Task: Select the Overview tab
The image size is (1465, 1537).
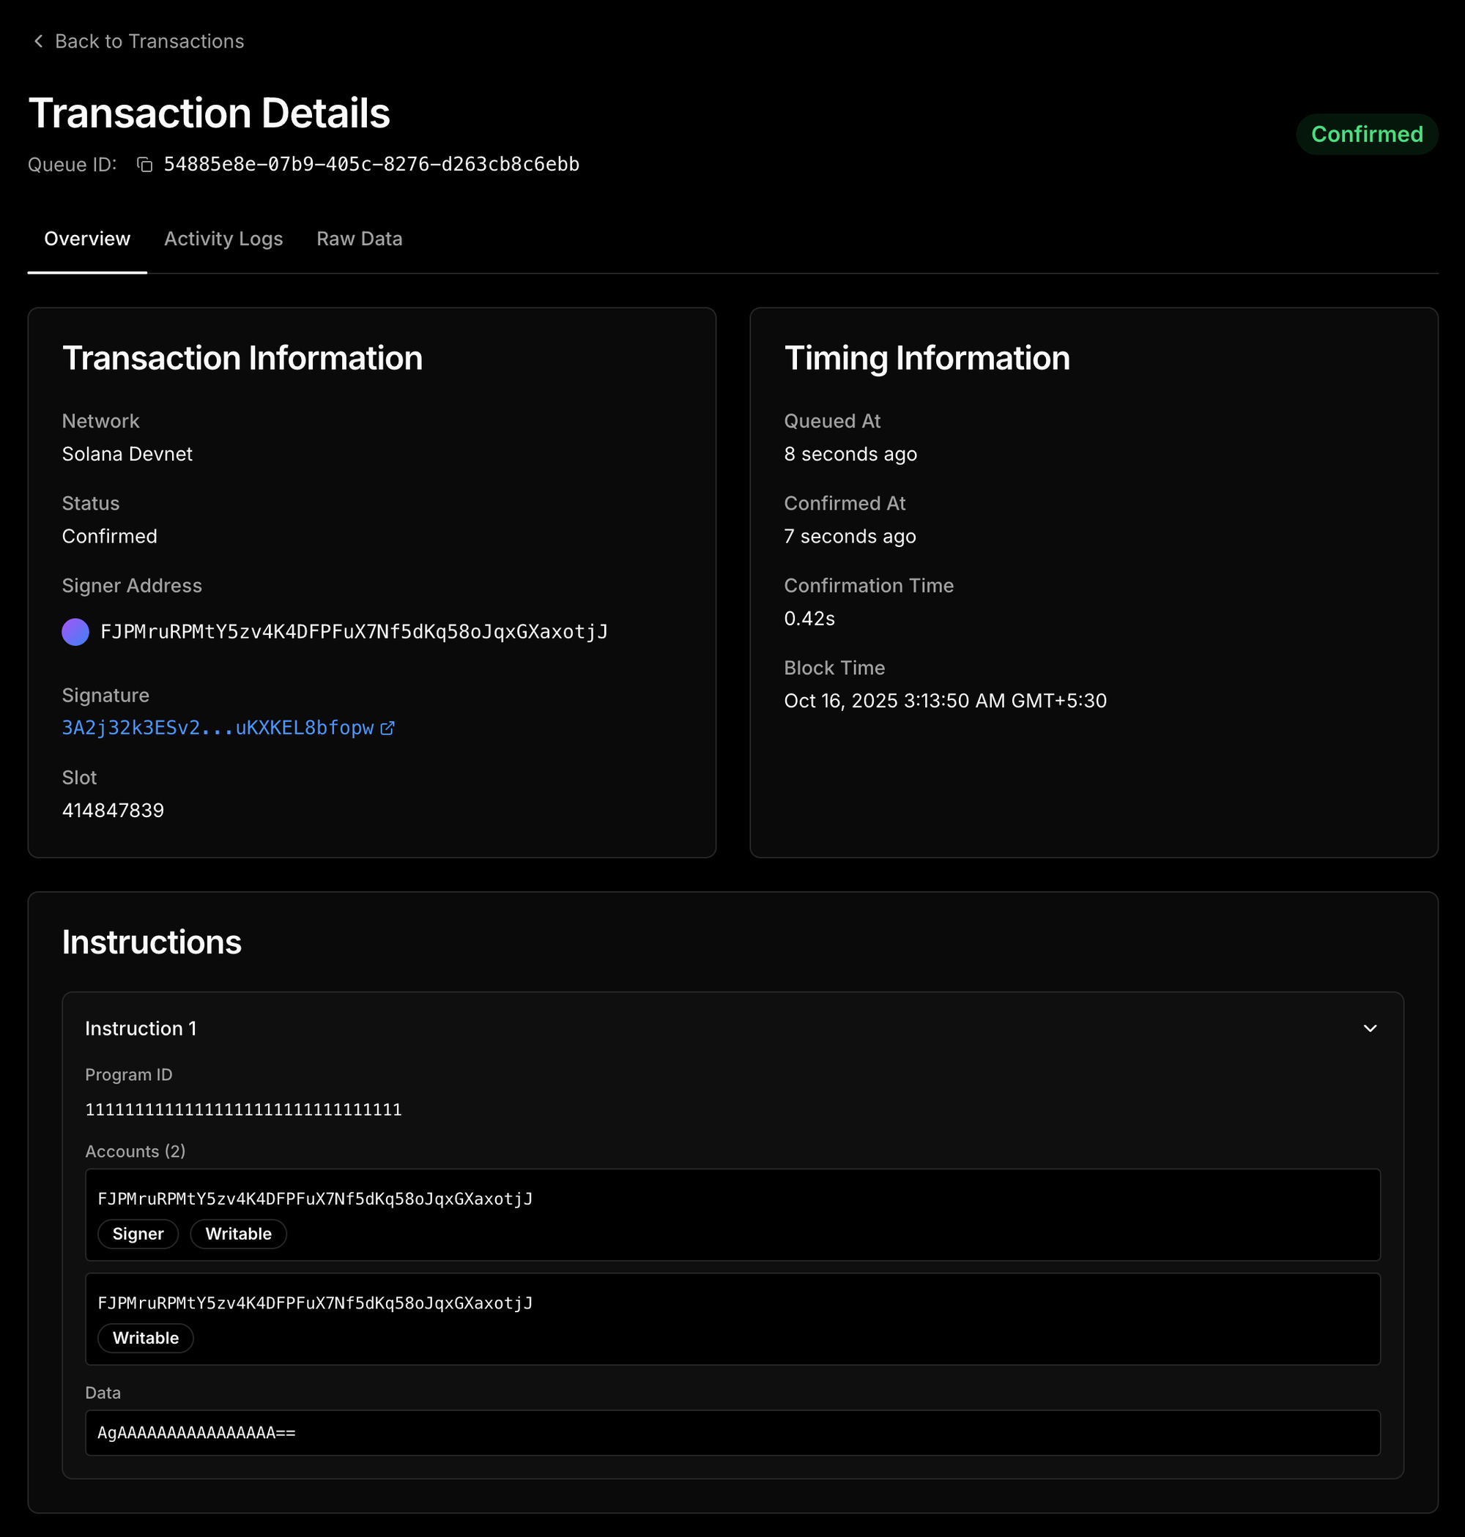Action: pyautogui.click(x=86, y=239)
